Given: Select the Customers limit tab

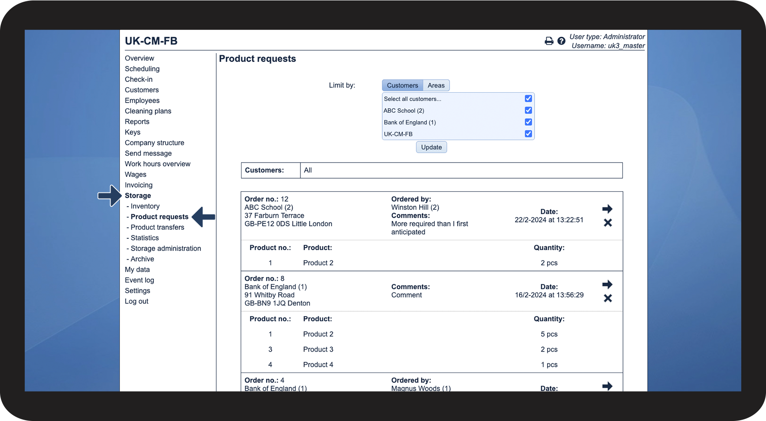Looking at the screenshot, I should 402,85.
